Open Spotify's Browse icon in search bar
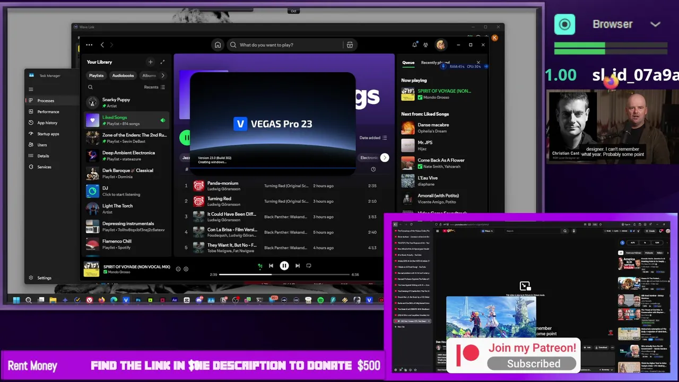Viewport: 679px width, 382px height. pyautogui.click(x=350, y=45)
